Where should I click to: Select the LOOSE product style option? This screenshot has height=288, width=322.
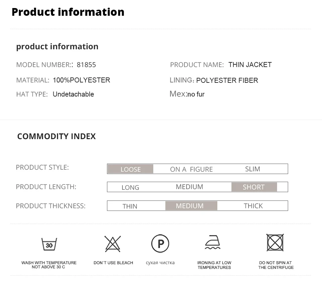coord(130,169)
